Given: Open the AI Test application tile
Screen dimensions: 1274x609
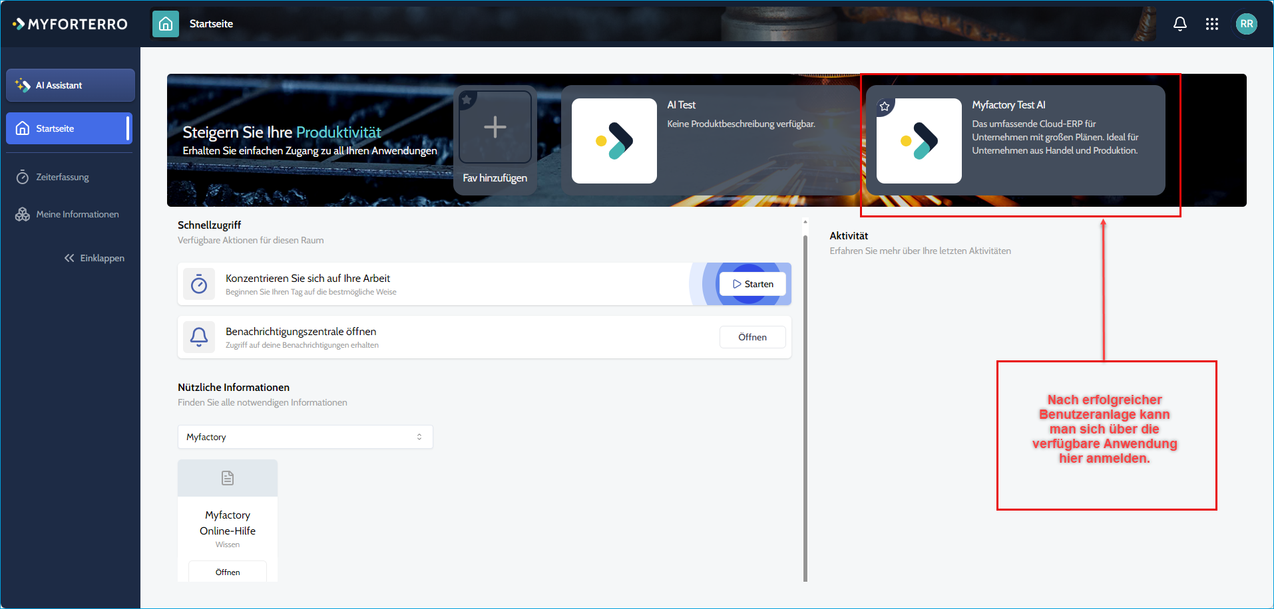Looking at the screenshot, I should tap(710, 140).
